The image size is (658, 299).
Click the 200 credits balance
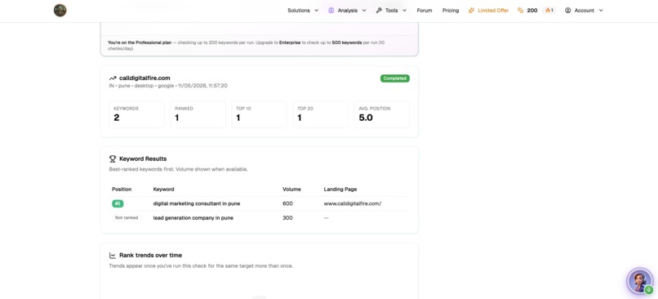coord(532,11)
